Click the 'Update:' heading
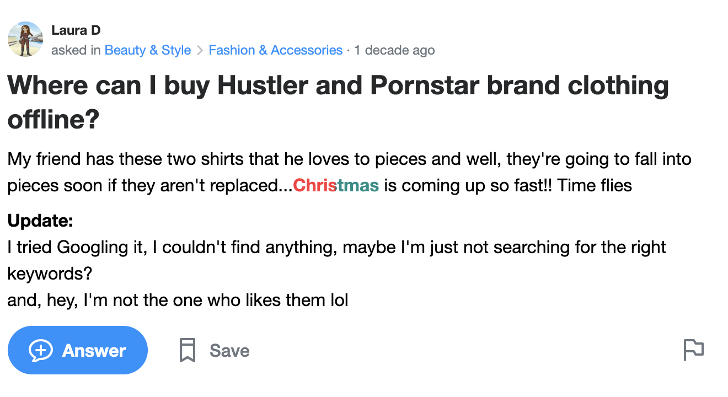The width and height of the screenshot is (728, 397). pos(40,221)
